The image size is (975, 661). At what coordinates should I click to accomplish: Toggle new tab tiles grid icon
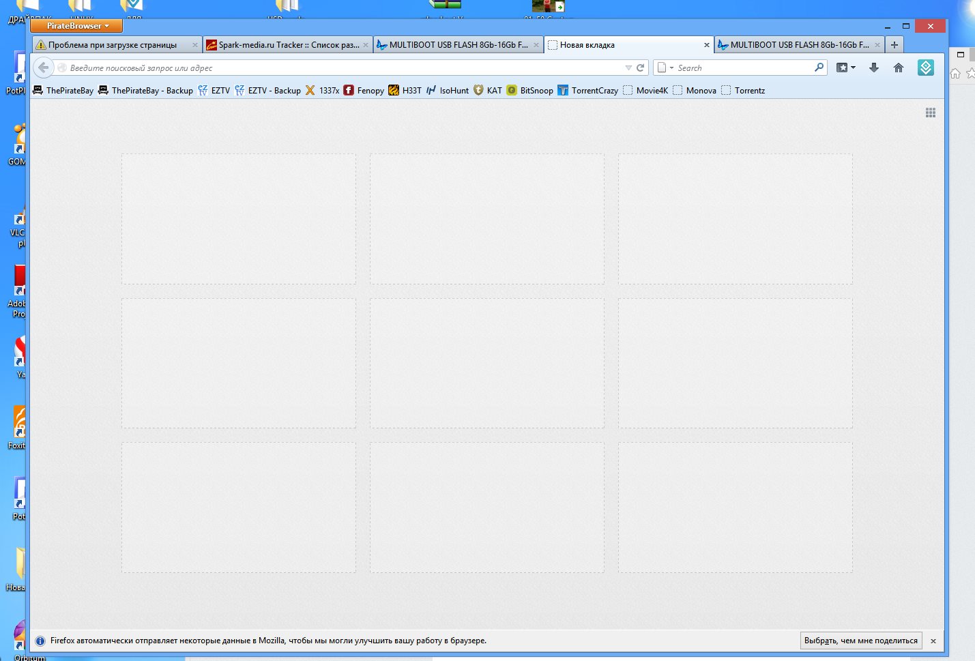[x=930, y=113]
